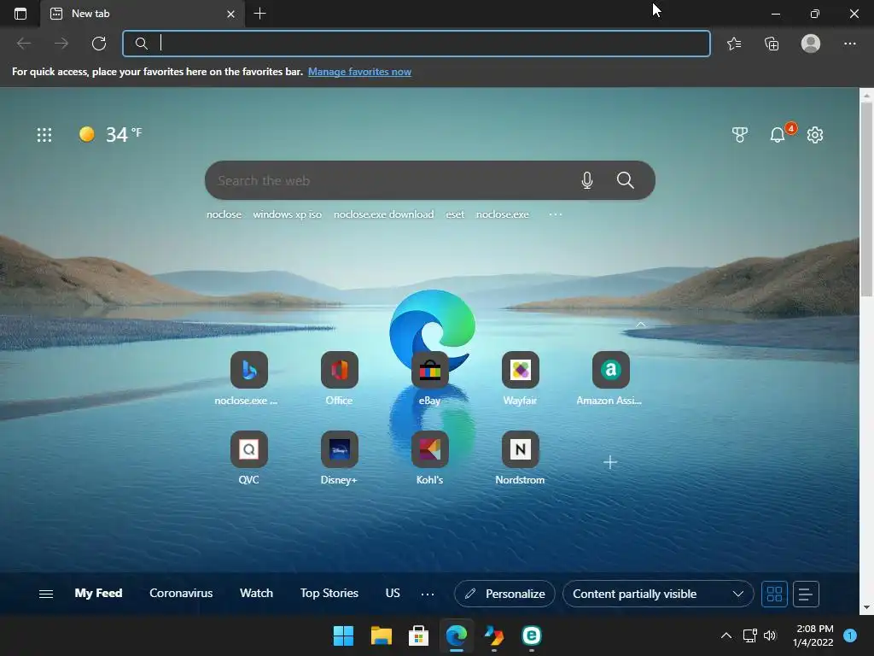The width and height of the screenshot is (874, 656).
Task: Open the 2:08 PM clock and calendar
Action: click(x=813, y=635)
